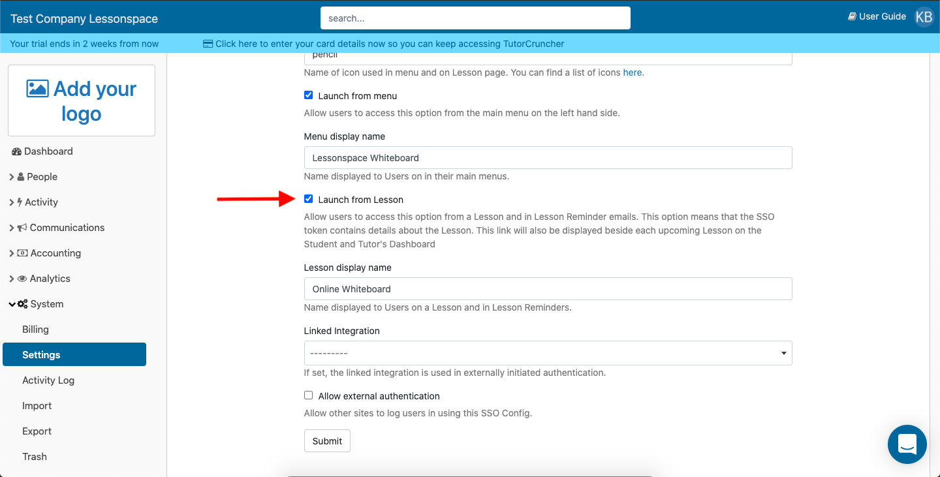Uncheck the Launch from Lesson checkbox
This screenshot has height=477, width=940.
[x=309, y=199]
